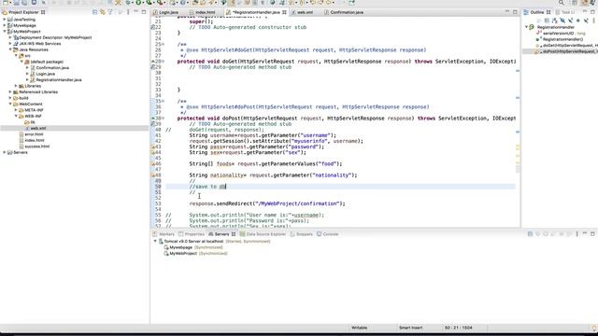Click the Save icon in main toolbar
Image resolution: width=598 pixels, height=336 pixels.
(17, 2)
